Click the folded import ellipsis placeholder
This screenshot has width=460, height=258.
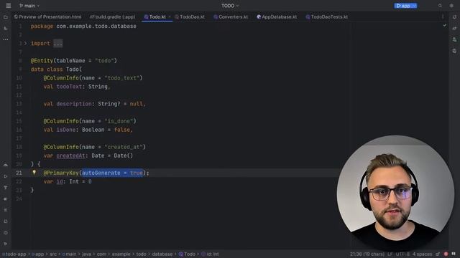(58, 43)
